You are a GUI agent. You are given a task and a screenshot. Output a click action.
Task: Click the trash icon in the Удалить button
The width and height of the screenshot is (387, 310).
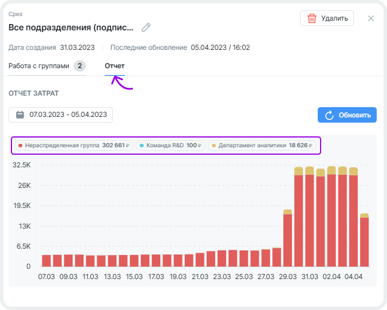pyautogui.click(x=312, y=18)
